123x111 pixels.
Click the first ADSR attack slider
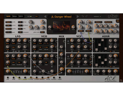pyautogui.click(x=97, y=49)
